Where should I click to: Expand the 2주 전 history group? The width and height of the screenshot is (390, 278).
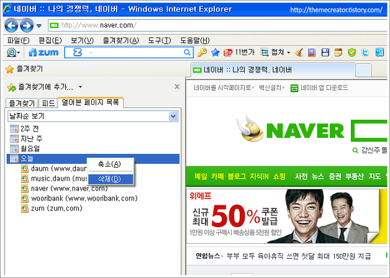24,128
